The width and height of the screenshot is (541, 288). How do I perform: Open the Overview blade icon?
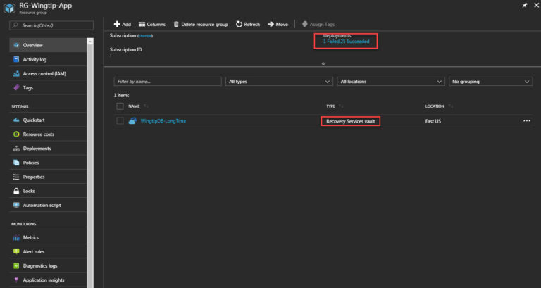point(16,45)
